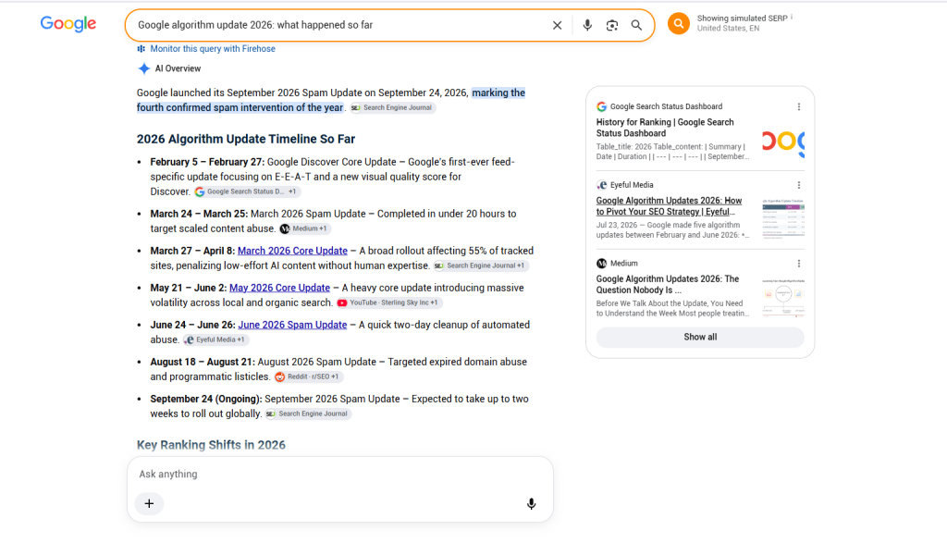This screenshot has width=947, height=543.
Task: Click the AI Overview sparkle icon
Action: coord(143,68)
